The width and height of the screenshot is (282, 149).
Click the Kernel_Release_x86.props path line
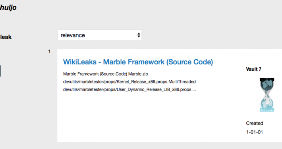tap(129, 82)
